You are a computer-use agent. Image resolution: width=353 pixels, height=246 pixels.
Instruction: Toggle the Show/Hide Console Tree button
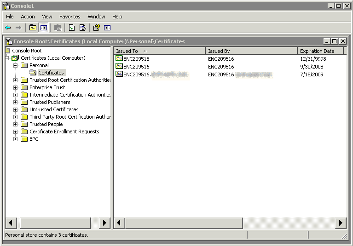coord(44,28)
